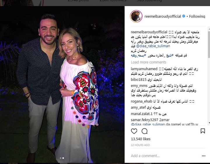Viewport: 210px width, 164px height.
Task: View the 13,540 likes list
Action: [141, 139]
